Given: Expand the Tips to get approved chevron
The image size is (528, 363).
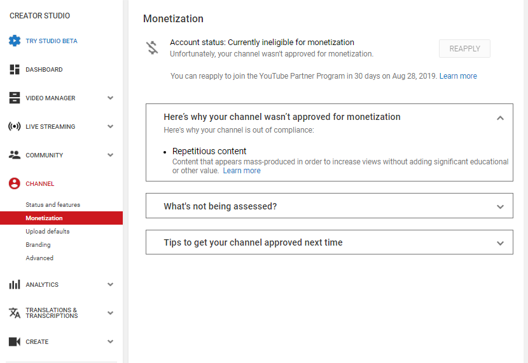Looking at the screenshot, I should coord(501,243).
